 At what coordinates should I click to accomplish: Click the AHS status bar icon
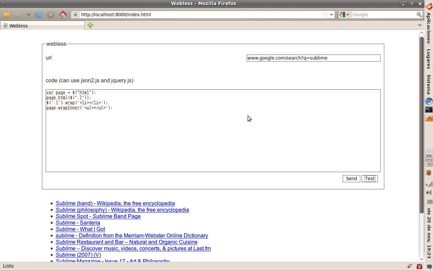[419, 266]
